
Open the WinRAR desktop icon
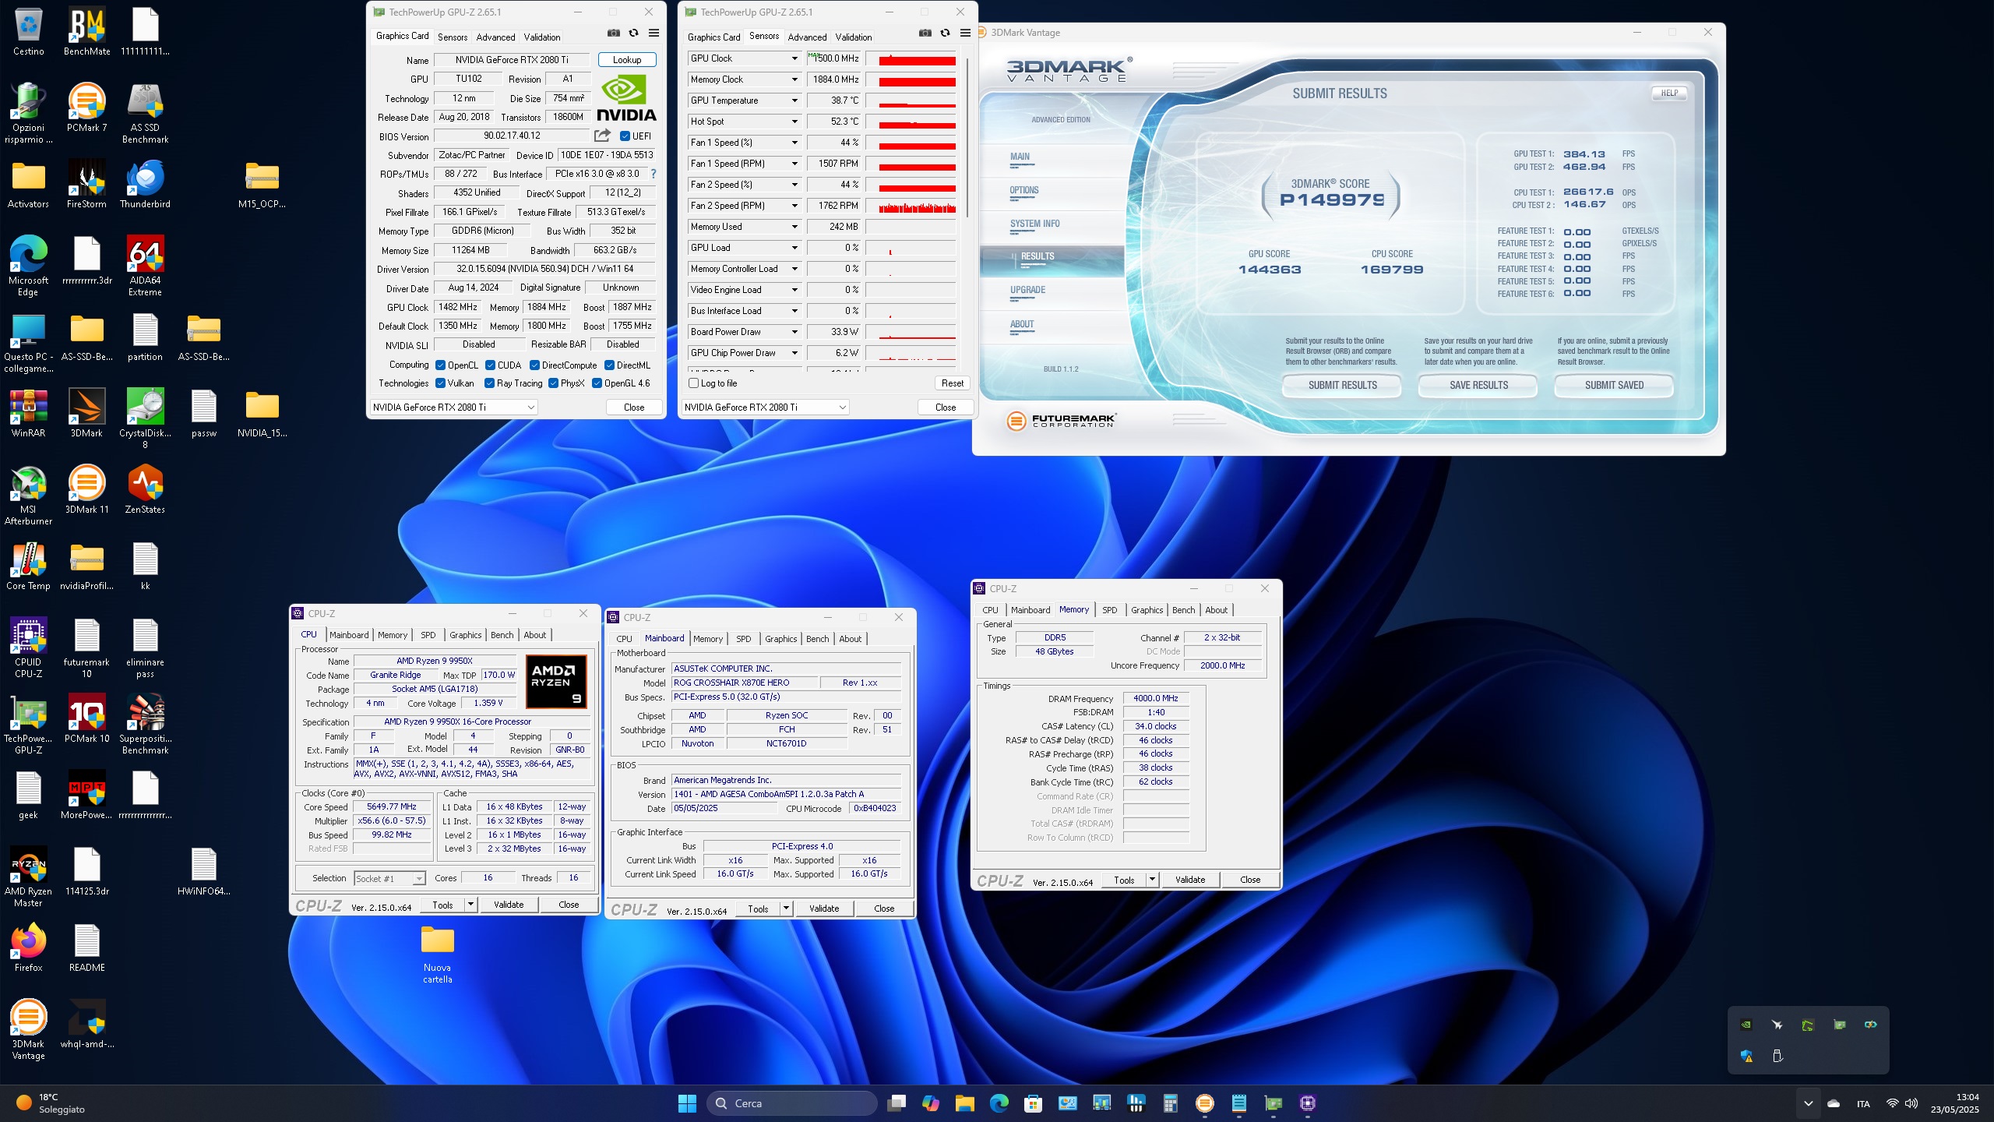click(28, 414)
